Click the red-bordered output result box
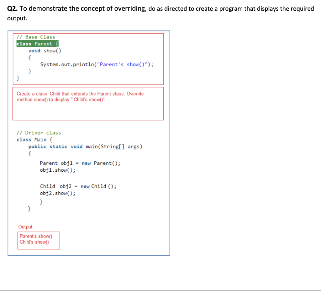This screenshot has height=291, width=321. click(x=39, y=240)
